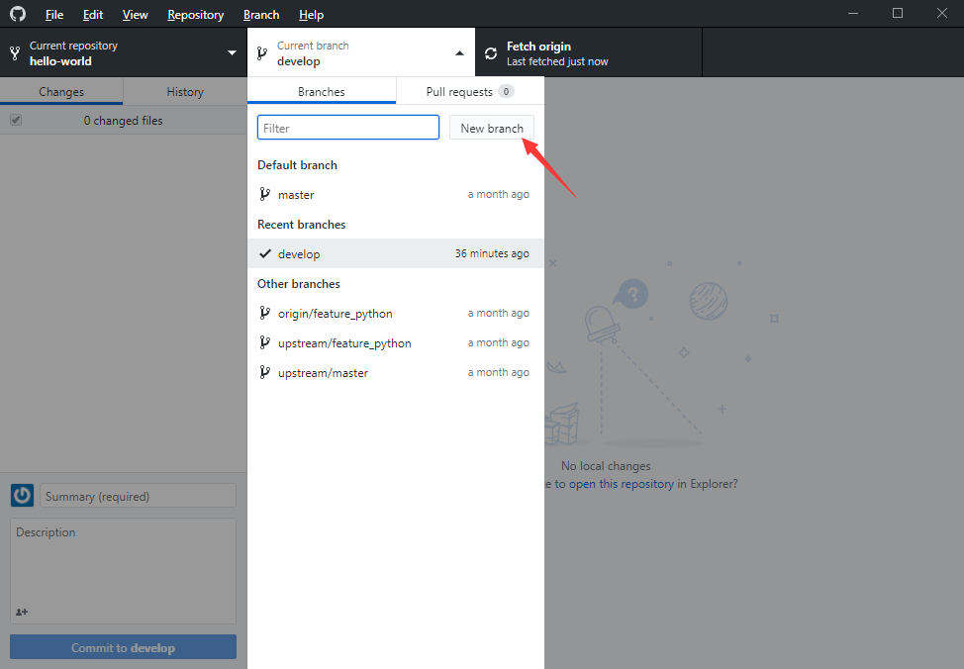Click the '0 changed files' label
Image resolution: width=964 pixels, height=669 pixels.
123,120
